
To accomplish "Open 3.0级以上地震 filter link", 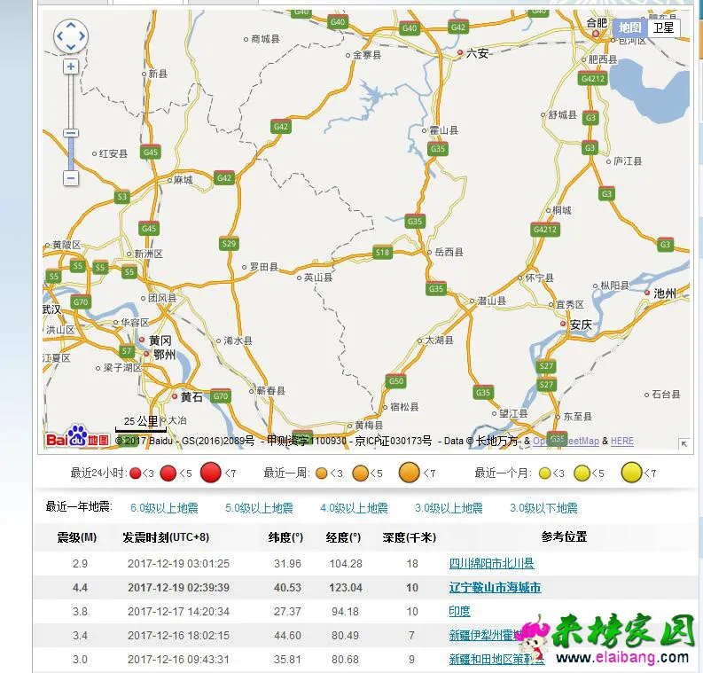I will (x=449, y=508).
